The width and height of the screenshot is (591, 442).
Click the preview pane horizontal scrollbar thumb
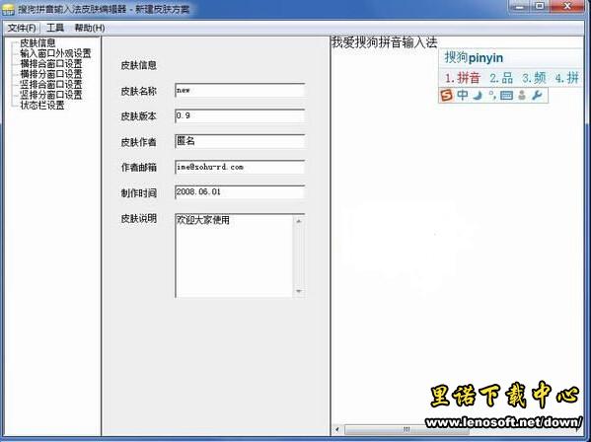point(406,429)
